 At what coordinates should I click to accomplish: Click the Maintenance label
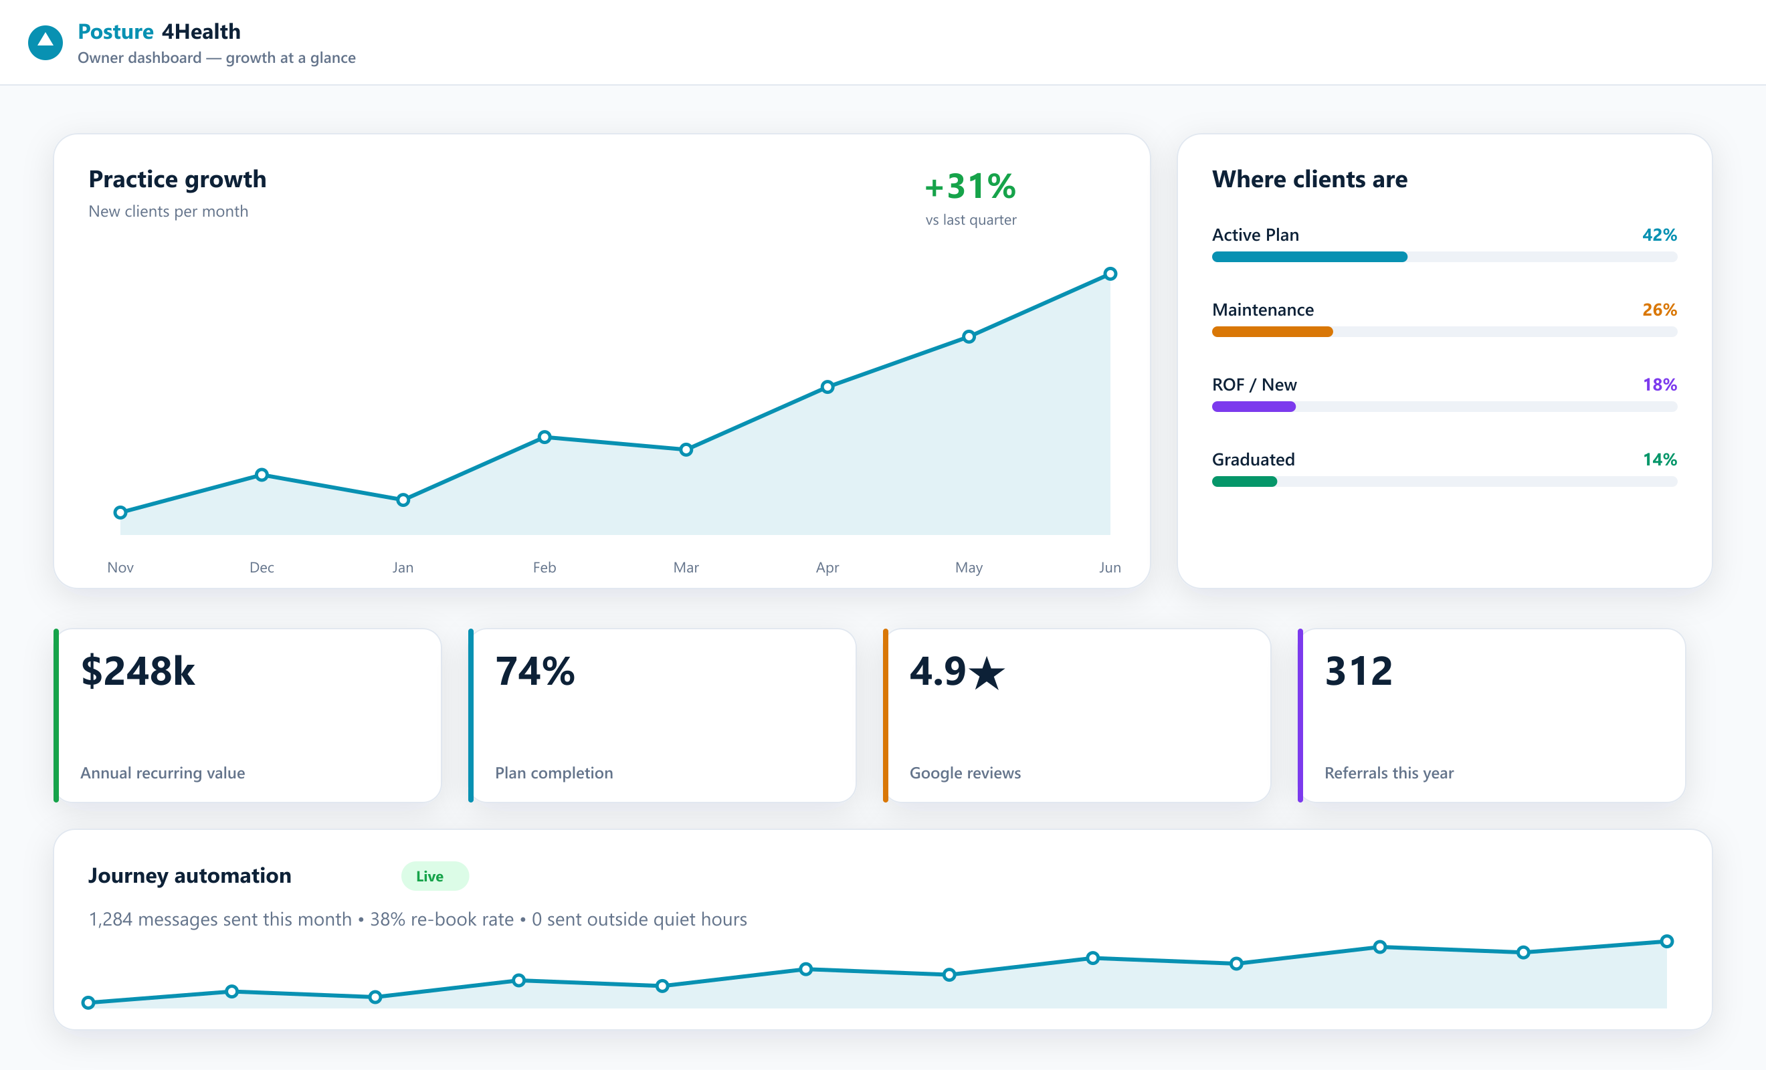click(1263, 310)
